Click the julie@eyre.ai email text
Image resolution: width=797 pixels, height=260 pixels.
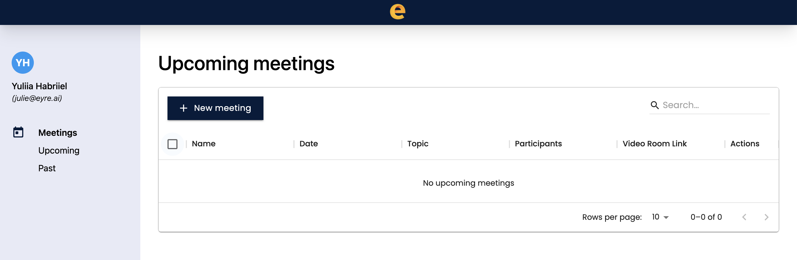37,98
